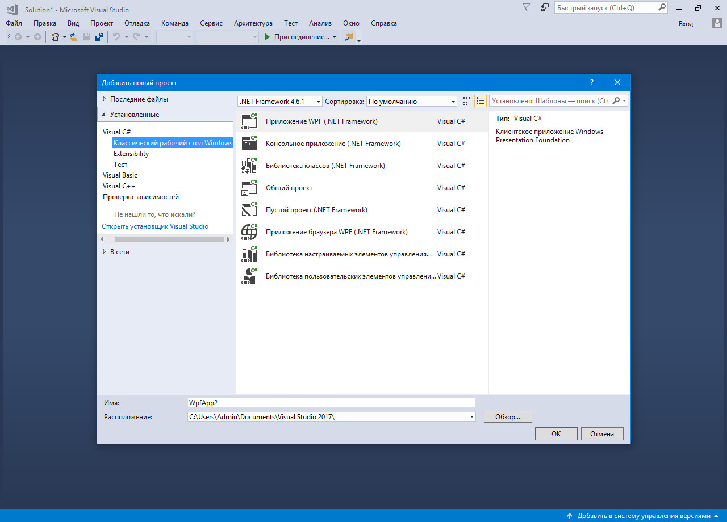727x522 pixels.
Task: Click the account avatar icon next to Вход
Action: pyautogui.click(x=717, y=23)
